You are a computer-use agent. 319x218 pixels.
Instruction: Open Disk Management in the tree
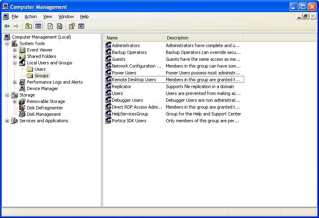44,114
